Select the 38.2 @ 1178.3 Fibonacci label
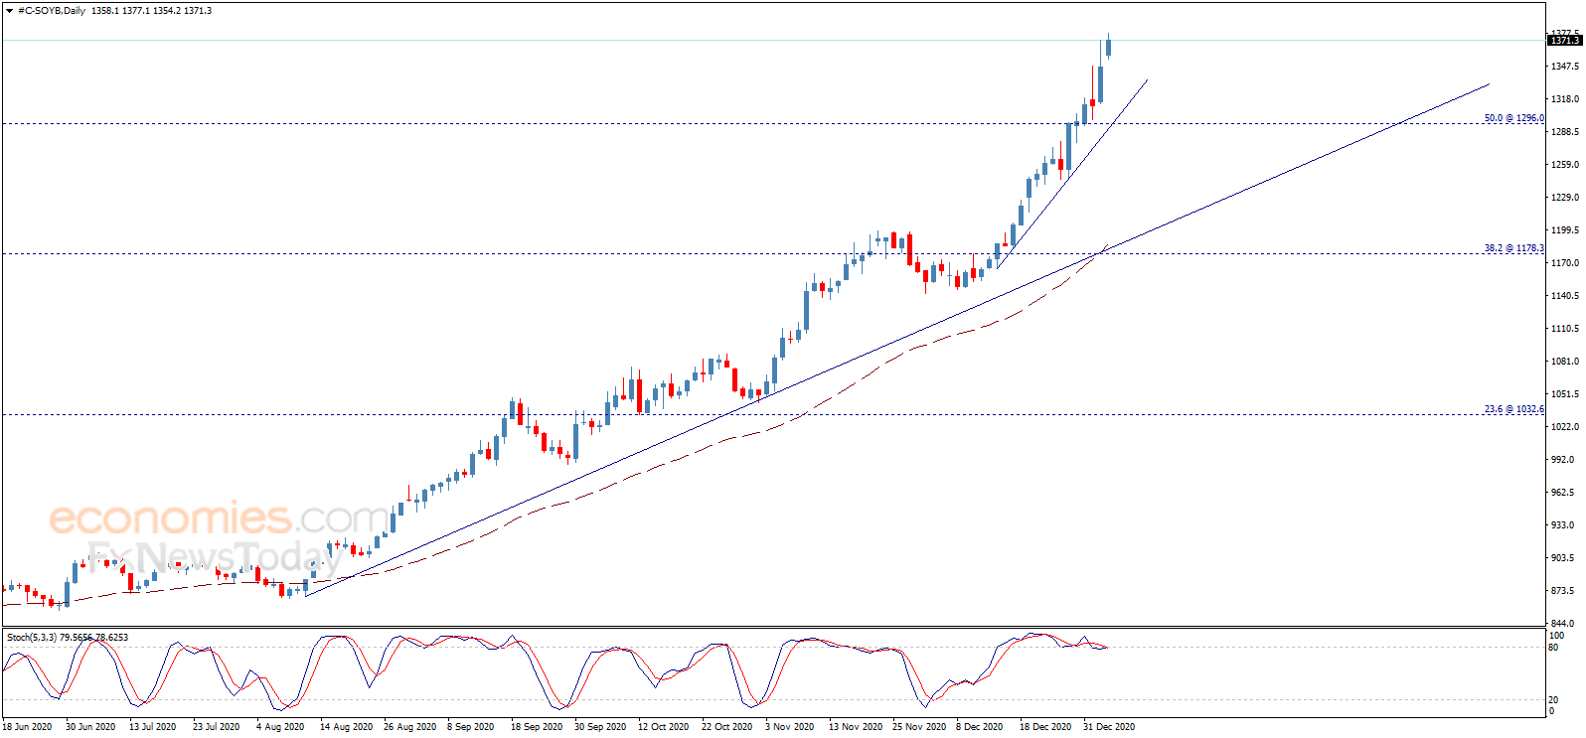 [x=1513, y=248]
